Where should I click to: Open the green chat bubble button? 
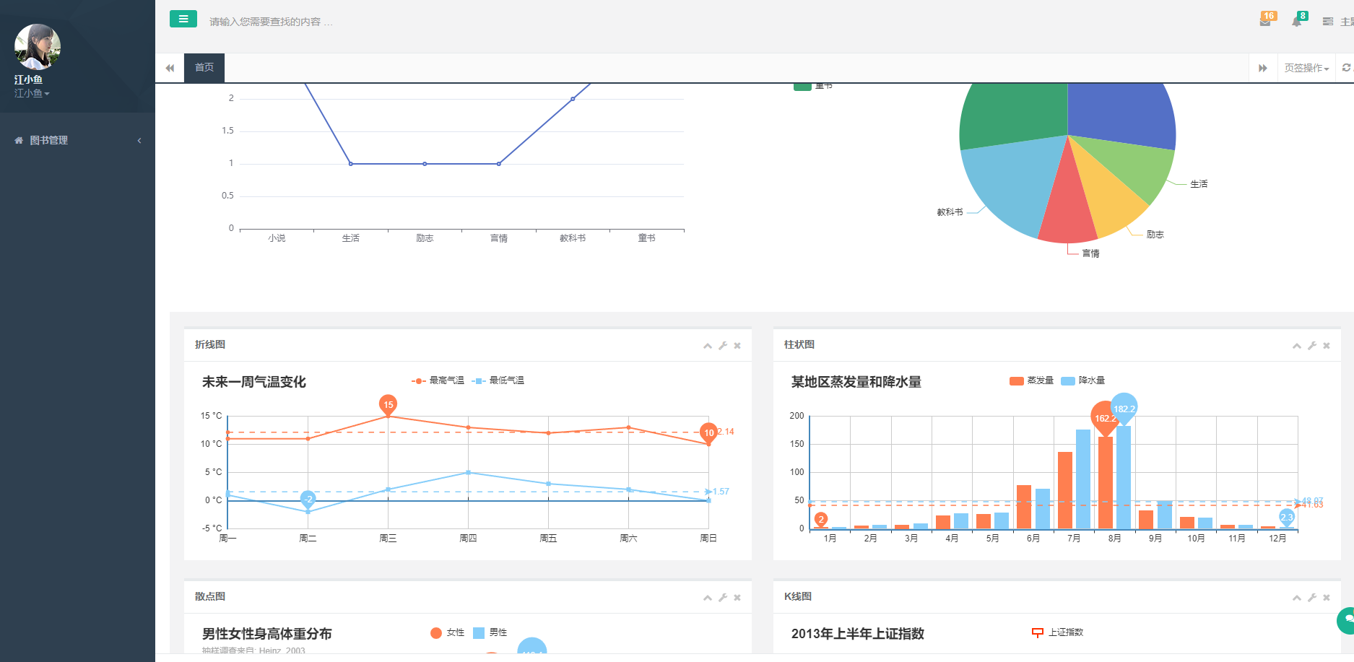pyautogui.click(x=1346, y=620)
